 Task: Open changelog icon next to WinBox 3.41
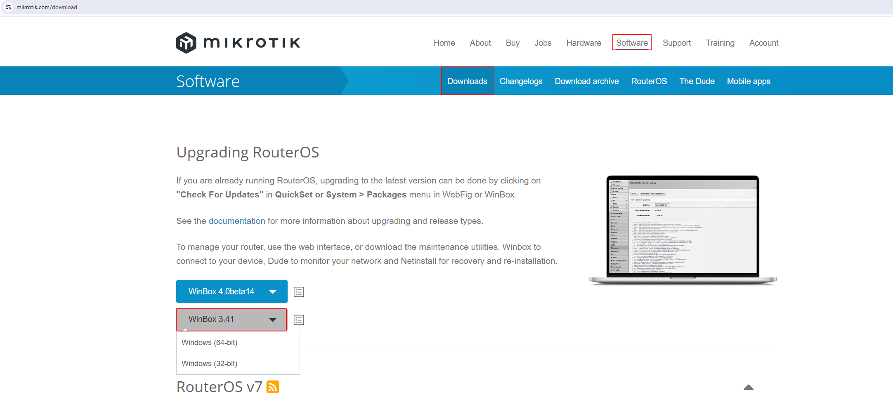[299, 320]
